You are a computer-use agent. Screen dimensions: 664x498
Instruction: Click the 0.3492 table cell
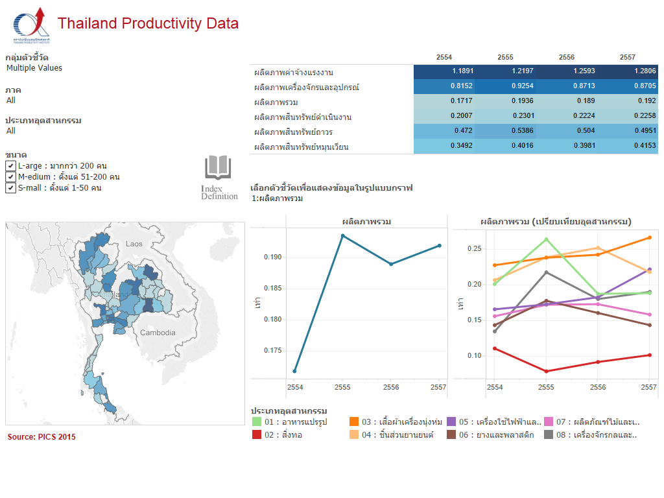[444, 146]
